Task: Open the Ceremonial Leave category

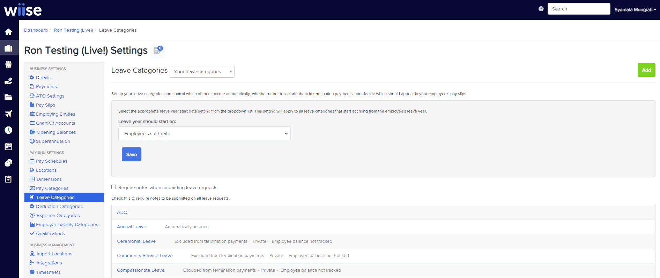Action: 136,241
